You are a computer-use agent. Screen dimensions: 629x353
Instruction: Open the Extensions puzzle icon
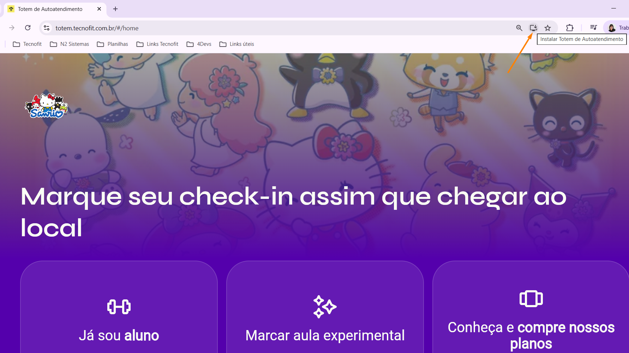(x=569, y=28)
